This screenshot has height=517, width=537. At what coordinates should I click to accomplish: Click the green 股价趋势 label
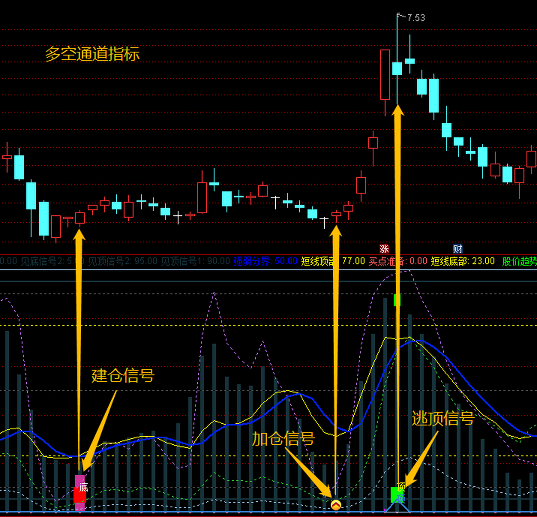point(520,261)
